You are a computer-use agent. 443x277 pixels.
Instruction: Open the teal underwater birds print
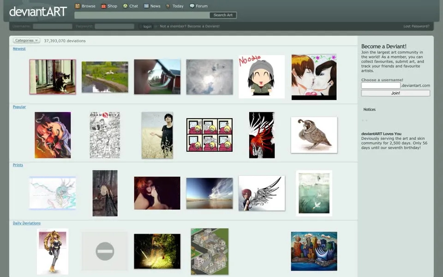(314, 193)
